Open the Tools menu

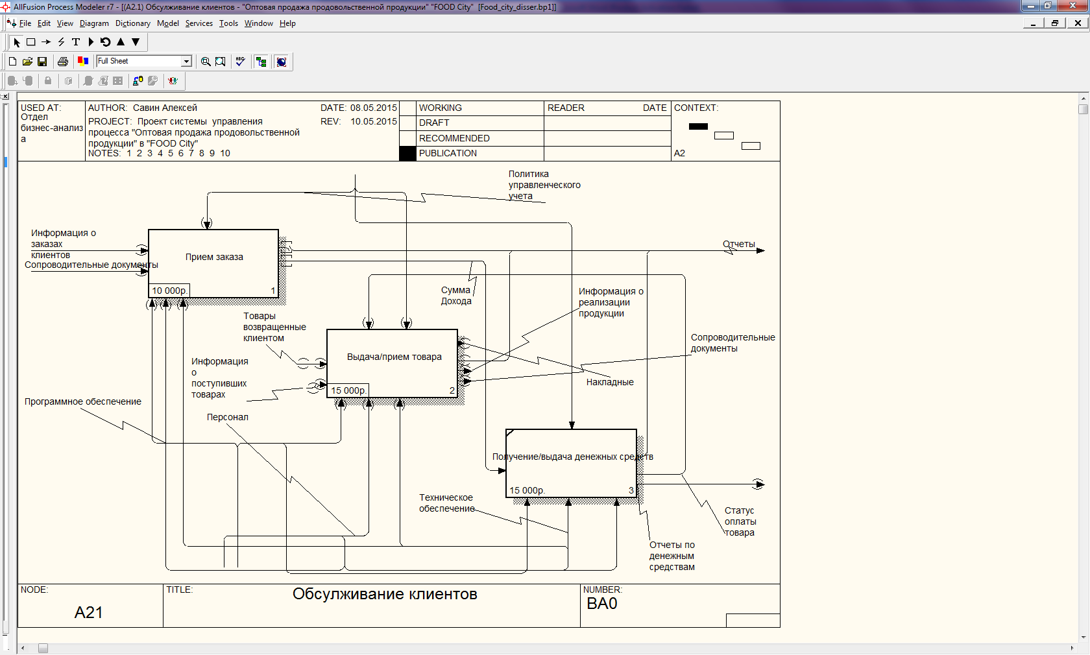click(x=228, y=23)
